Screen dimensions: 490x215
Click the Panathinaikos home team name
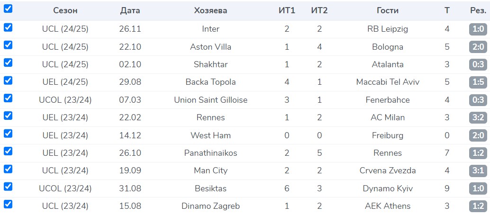pyautogui.click(x=210, y=153)
